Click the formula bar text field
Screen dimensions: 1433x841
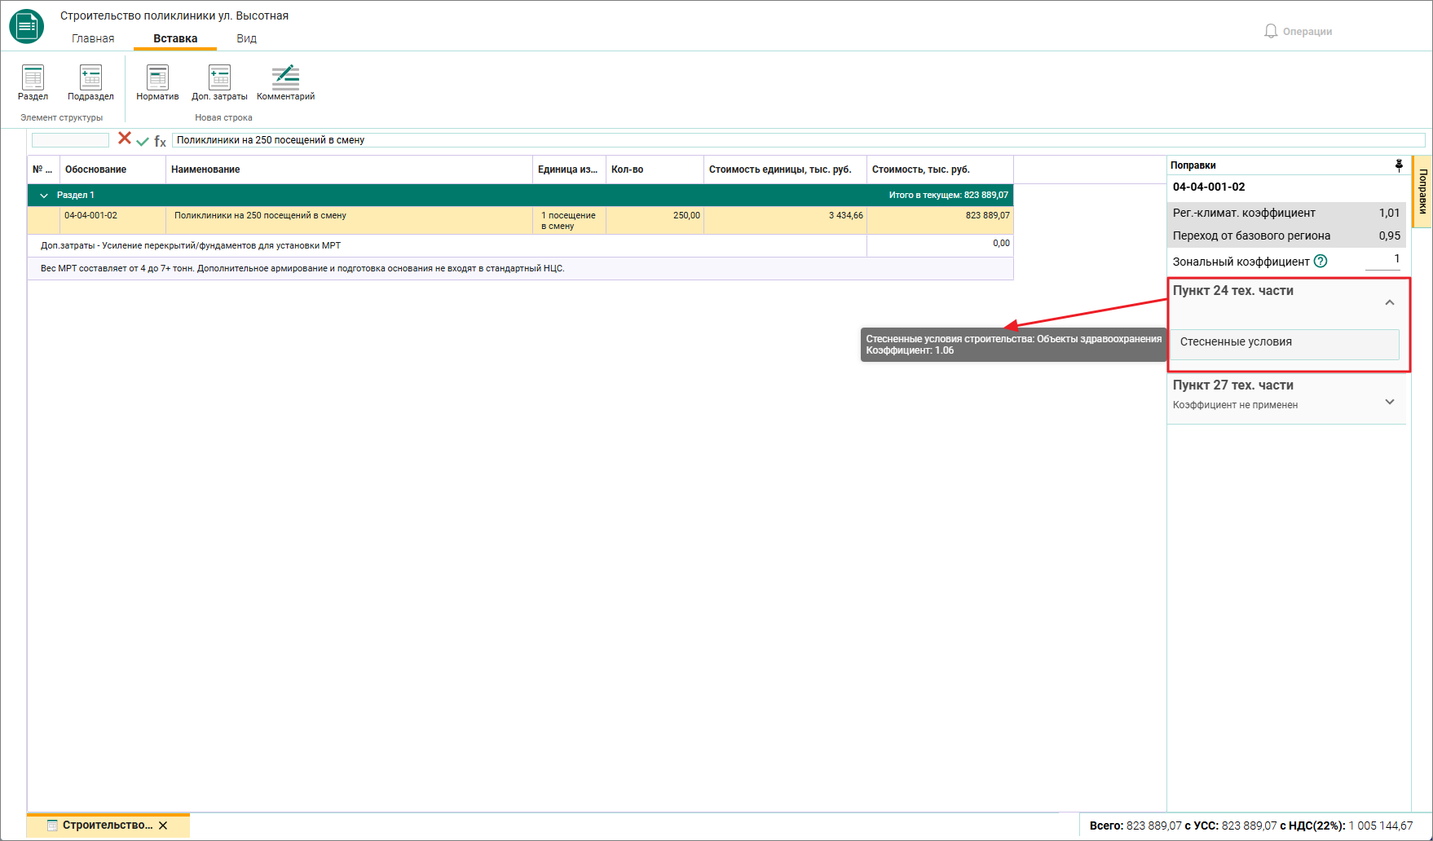pyautogui.click(x=798, y=140)
